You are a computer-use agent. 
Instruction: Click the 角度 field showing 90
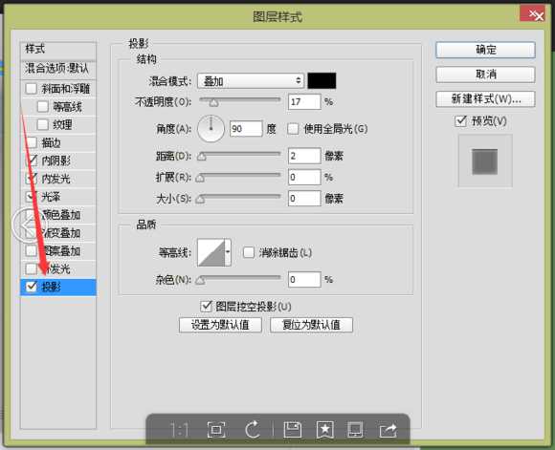click(246, 128)
